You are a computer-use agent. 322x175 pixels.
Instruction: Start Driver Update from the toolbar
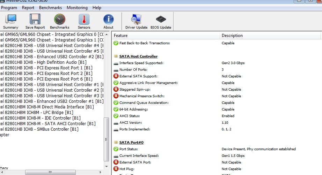[x=136, y=21]
